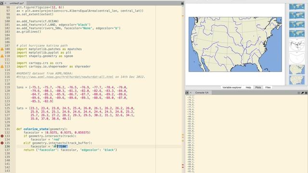Viewport: 308px width, 173px height.
Task: Click 'lats' variable on line 125
Action: point(20,108)
